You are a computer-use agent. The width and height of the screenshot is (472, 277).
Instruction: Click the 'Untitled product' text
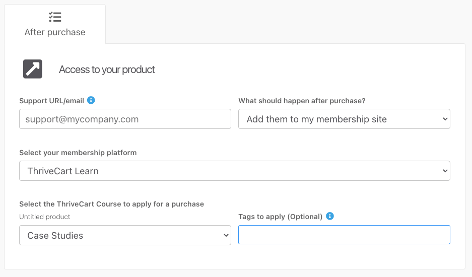click(x=44, y=217)
